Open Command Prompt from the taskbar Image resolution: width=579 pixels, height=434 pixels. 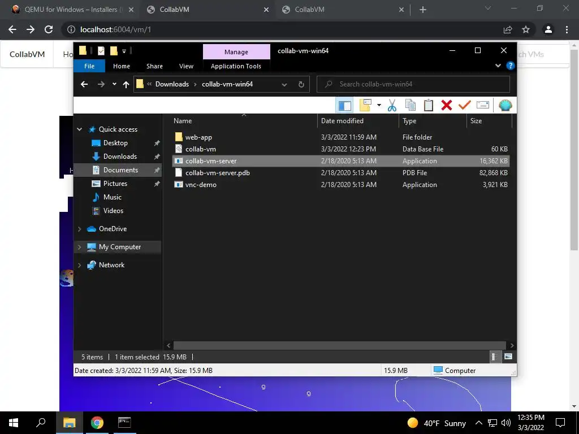click(124, 423)
